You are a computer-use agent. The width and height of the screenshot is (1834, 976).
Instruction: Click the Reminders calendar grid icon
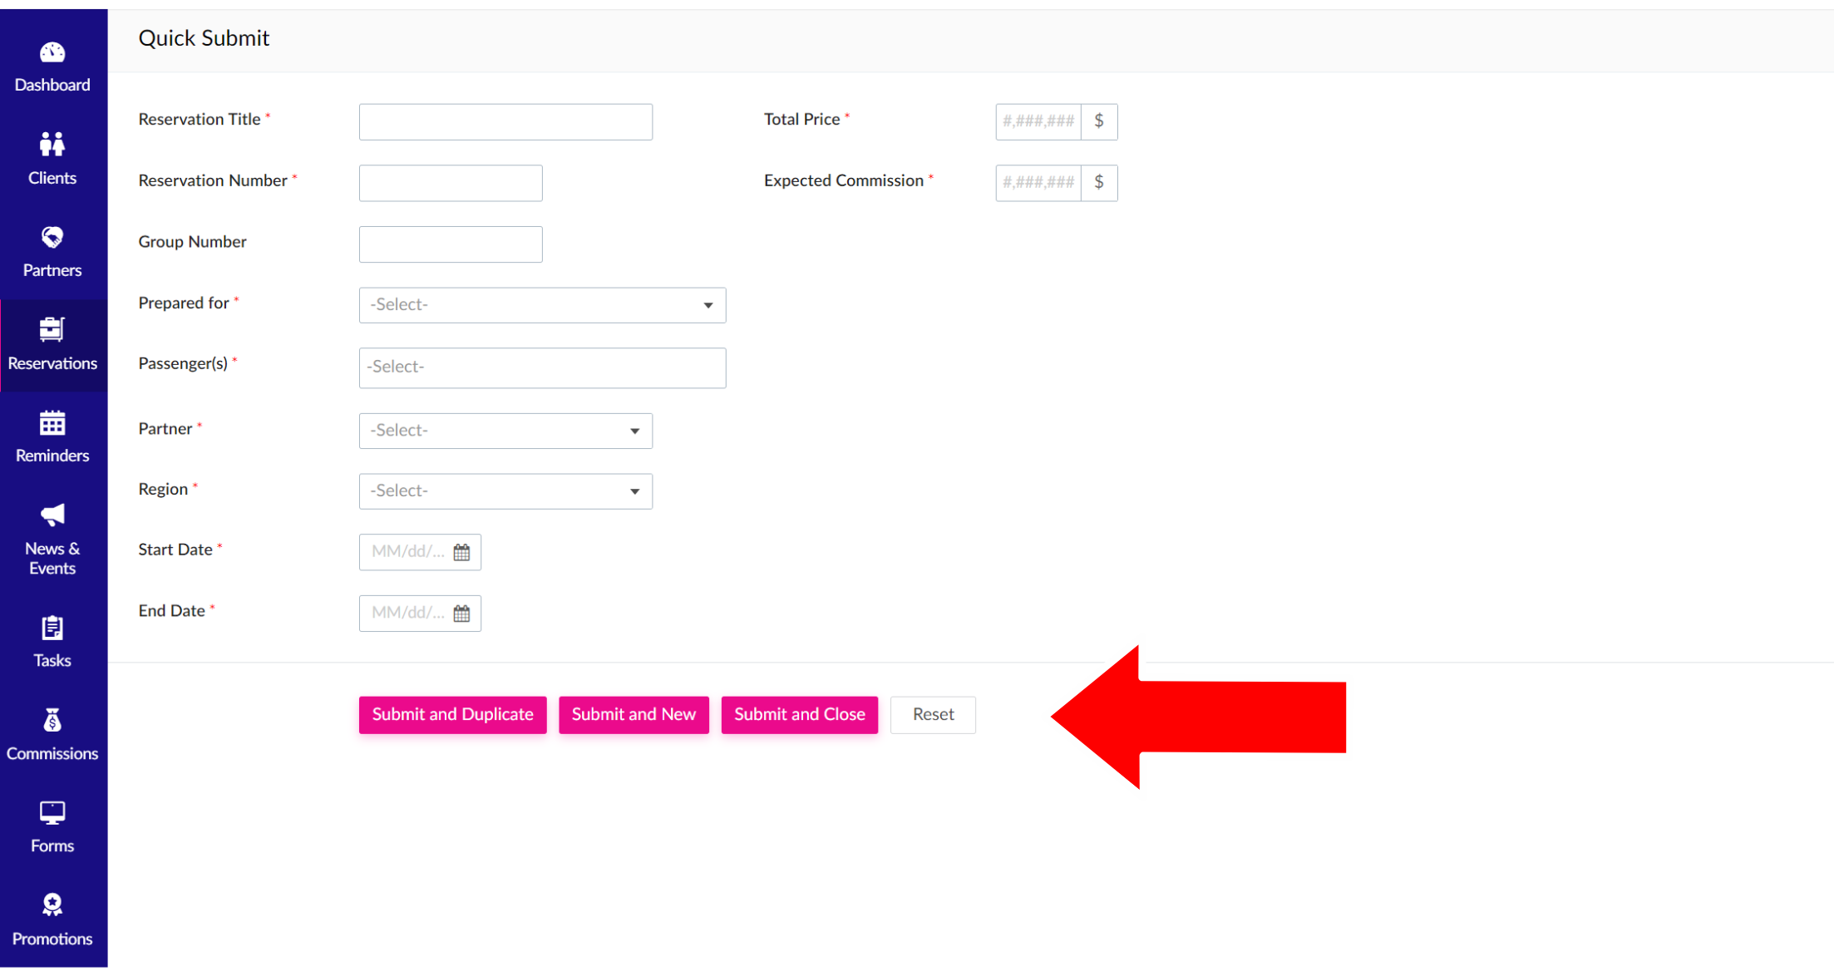52,424
